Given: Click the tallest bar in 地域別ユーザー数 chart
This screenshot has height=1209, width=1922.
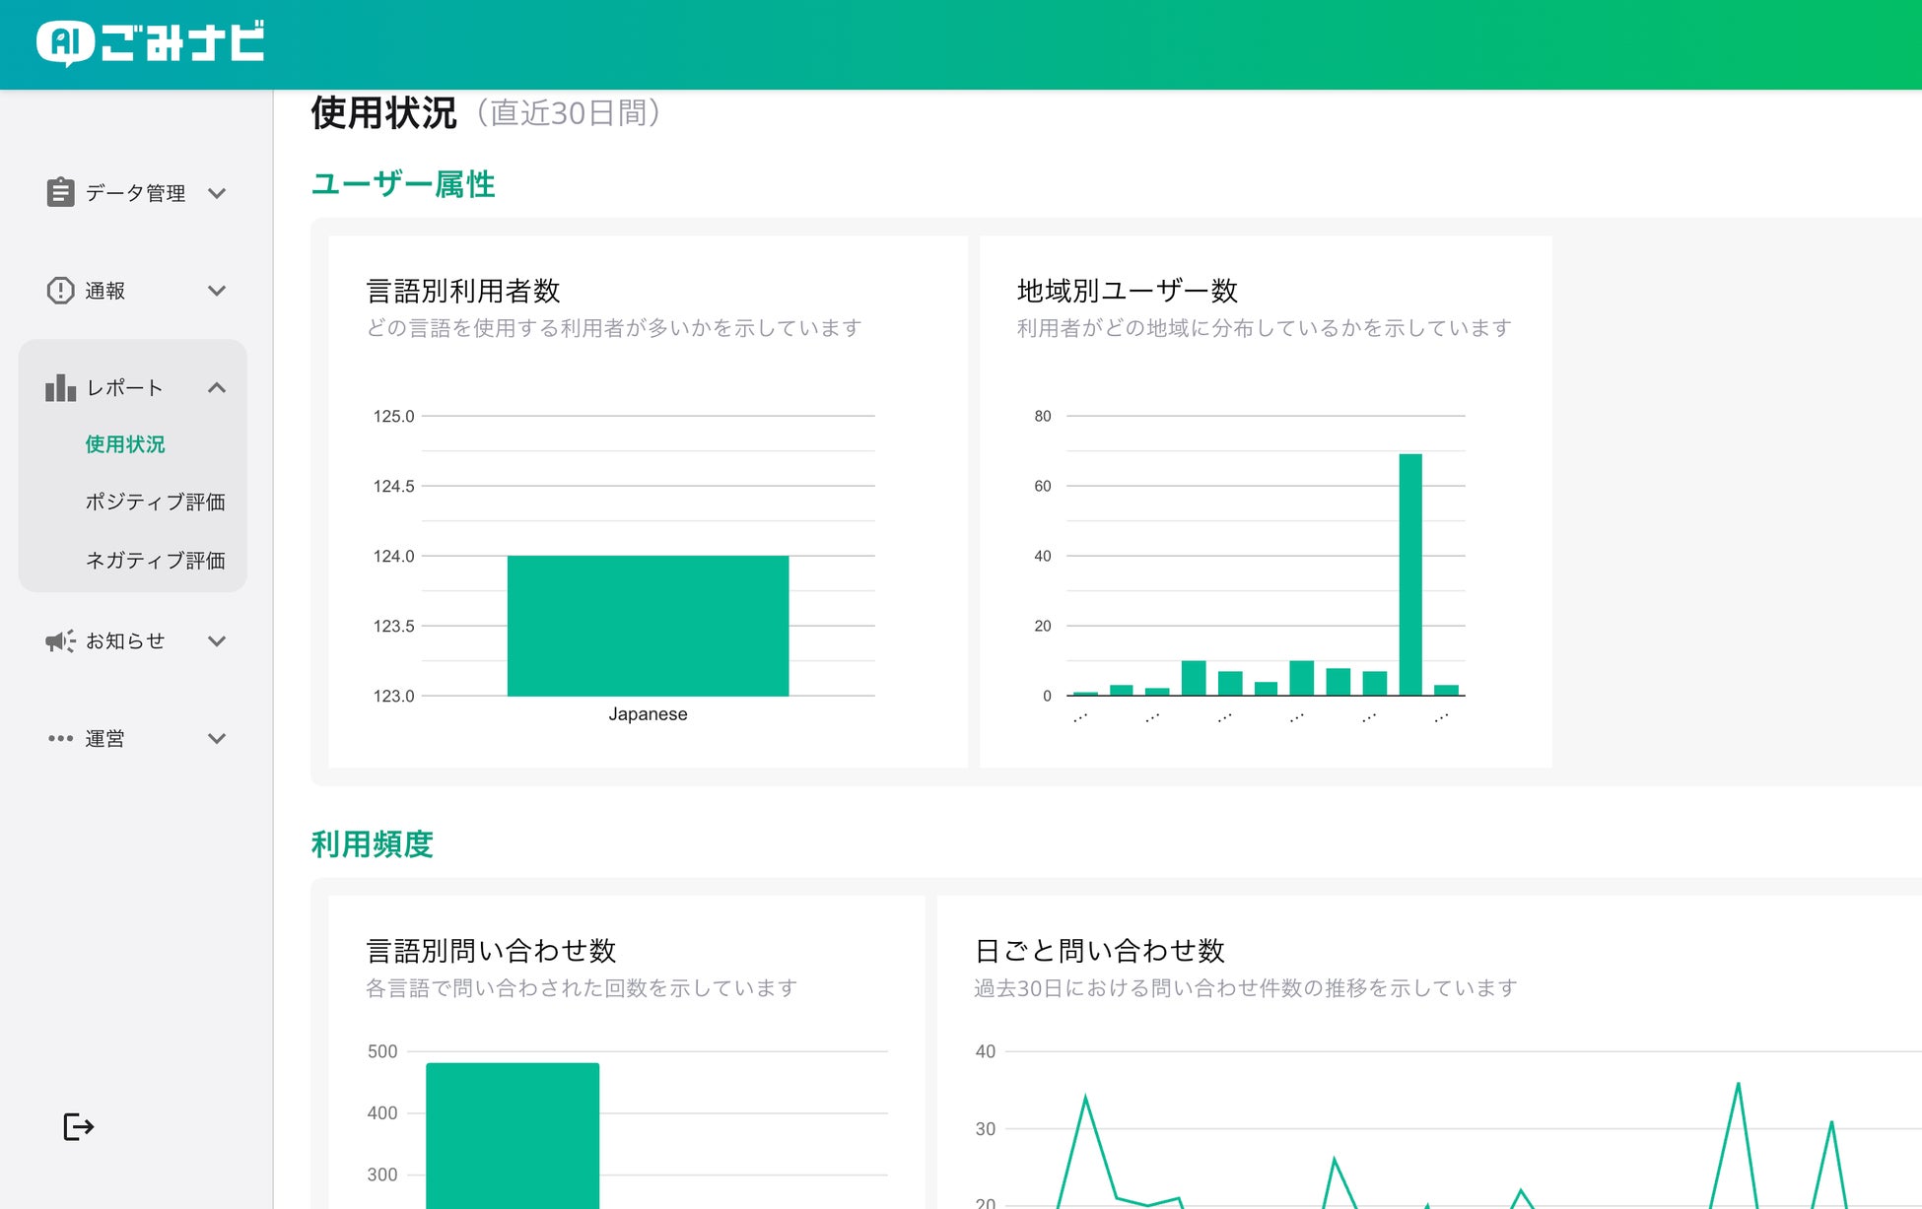Looking at the screenshot, I should pyautogui.click(x=1409, y=574).
